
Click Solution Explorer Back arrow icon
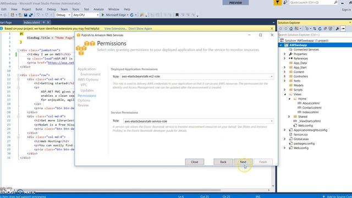tap(280, 29)
